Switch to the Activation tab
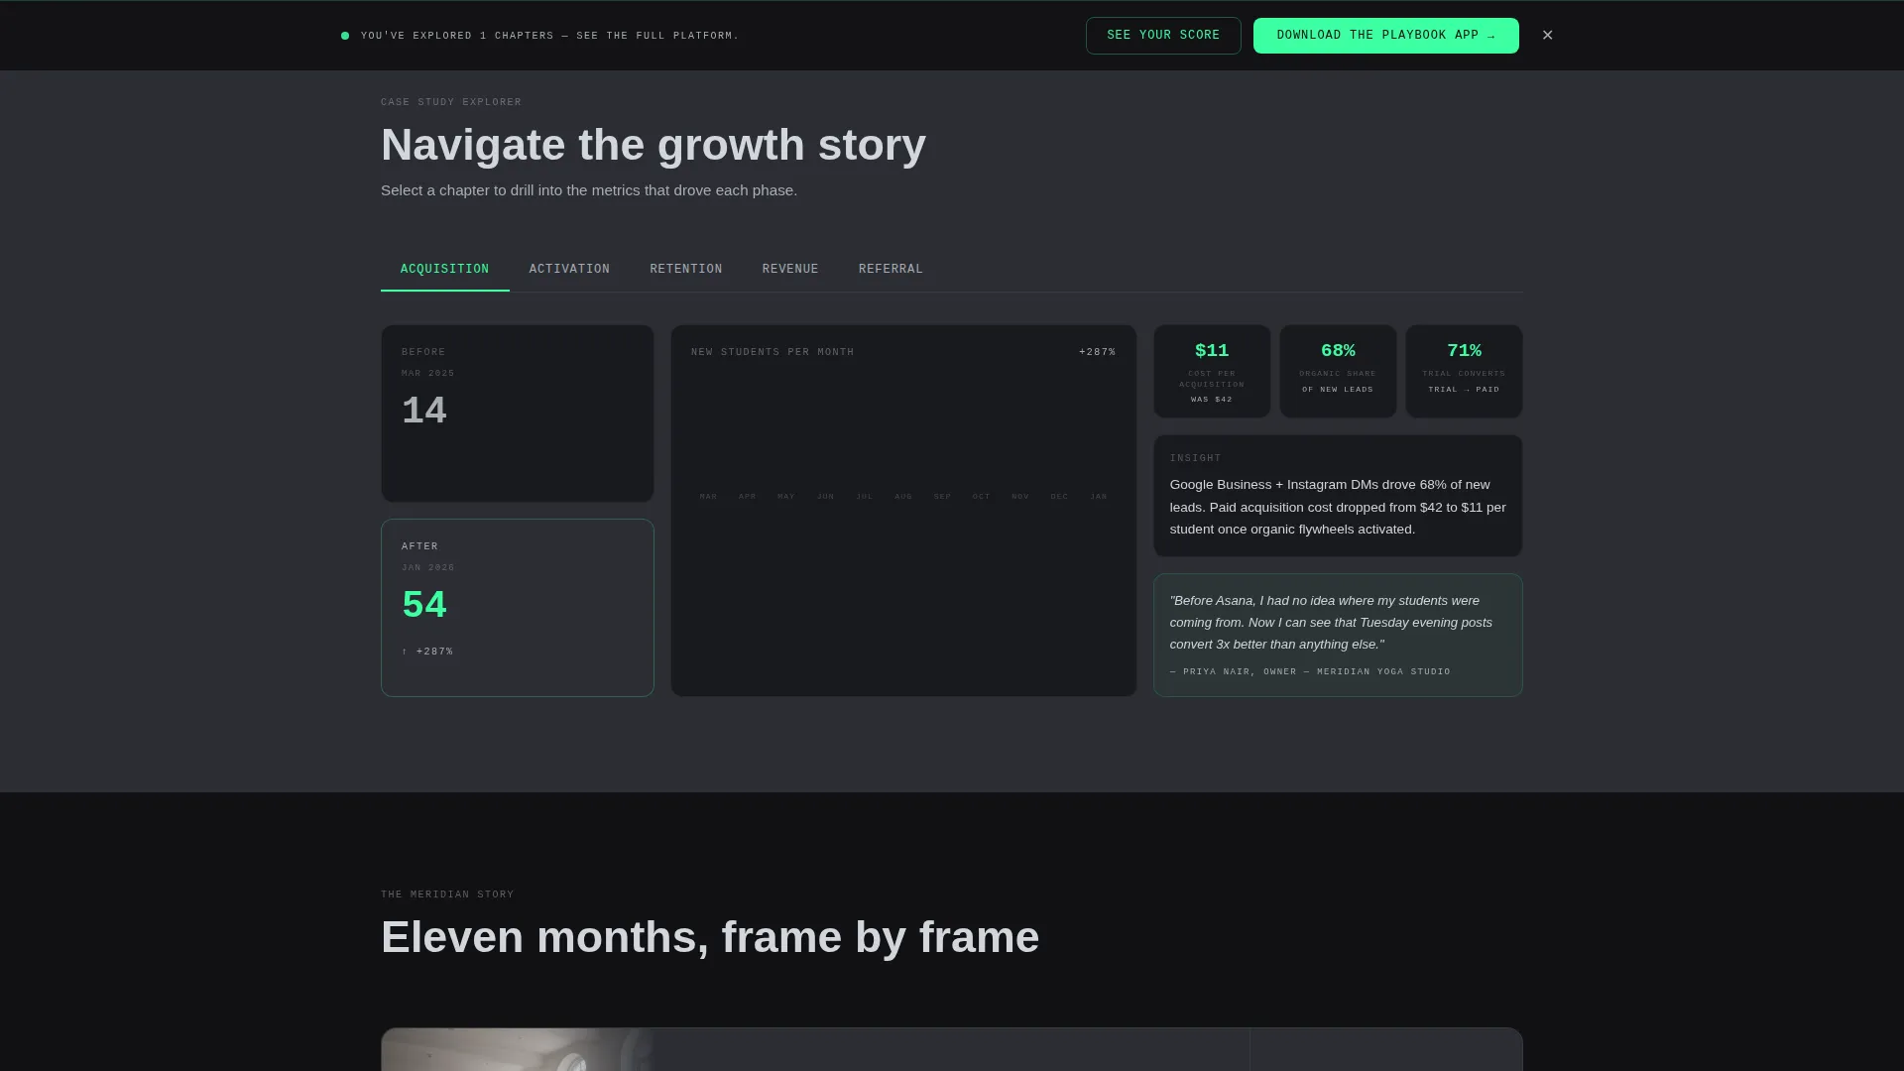Viewport: 1904px width, 1071px height. [569, 270]
